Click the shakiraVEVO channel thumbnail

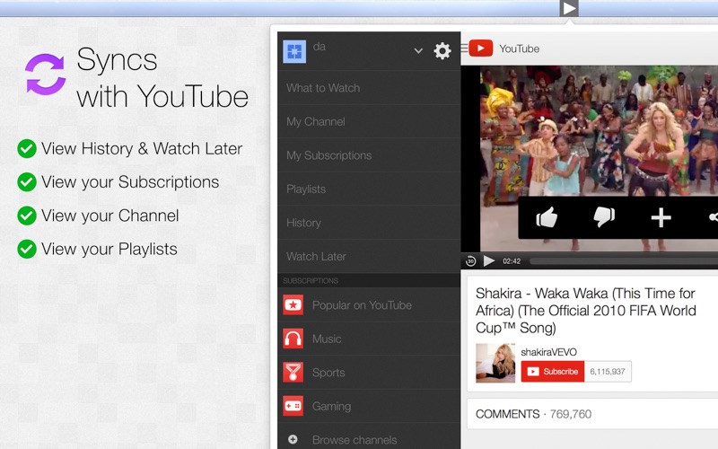[495, 363]
